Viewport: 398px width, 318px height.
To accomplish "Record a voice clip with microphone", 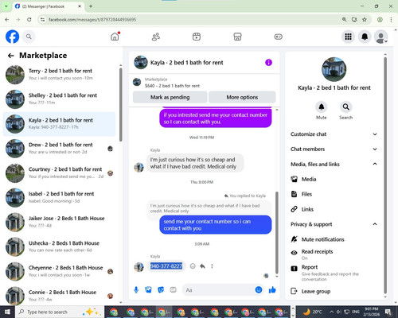I will point(136,290).
